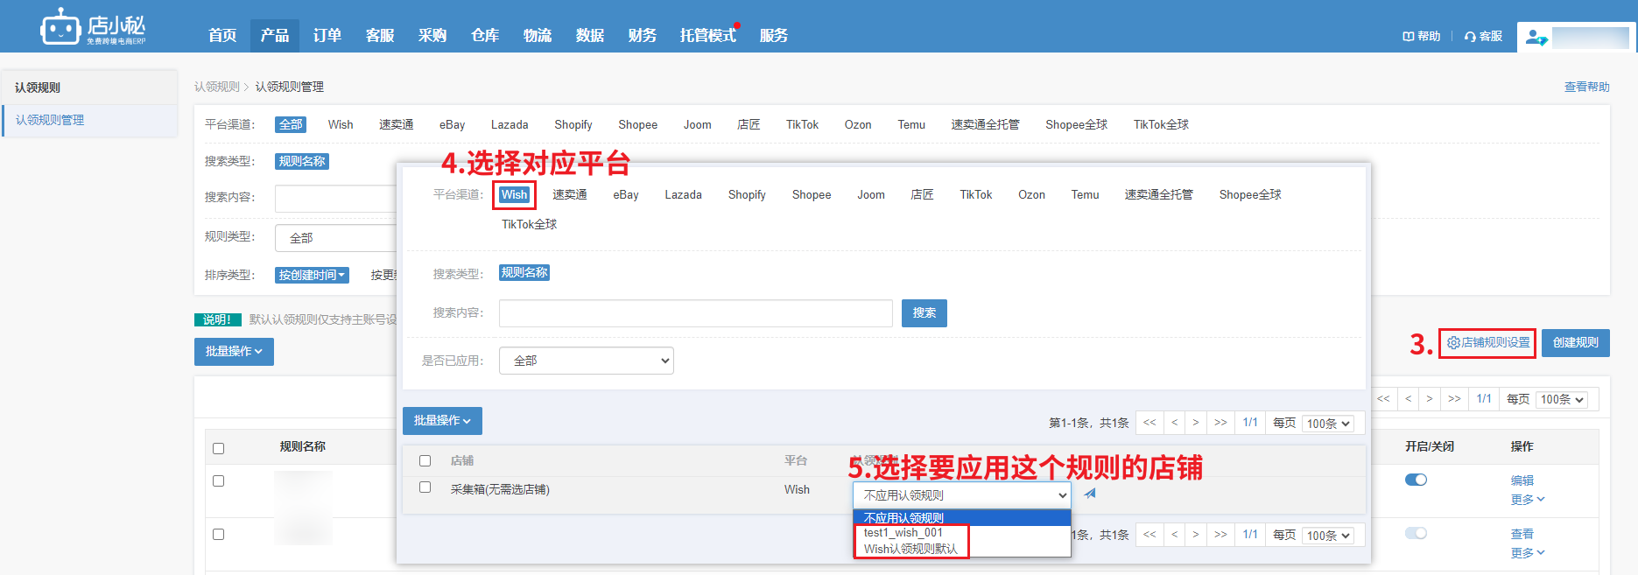
Task: Click 查看 link in second rule row
Action: [1522, 534]
